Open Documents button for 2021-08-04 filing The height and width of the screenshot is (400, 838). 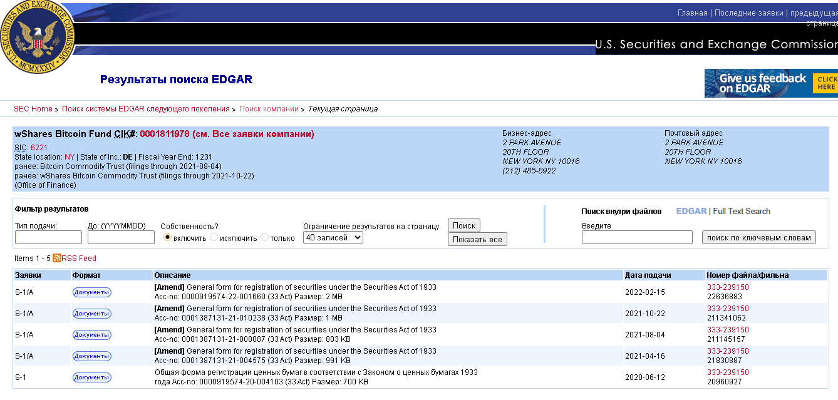coord(91,335)
